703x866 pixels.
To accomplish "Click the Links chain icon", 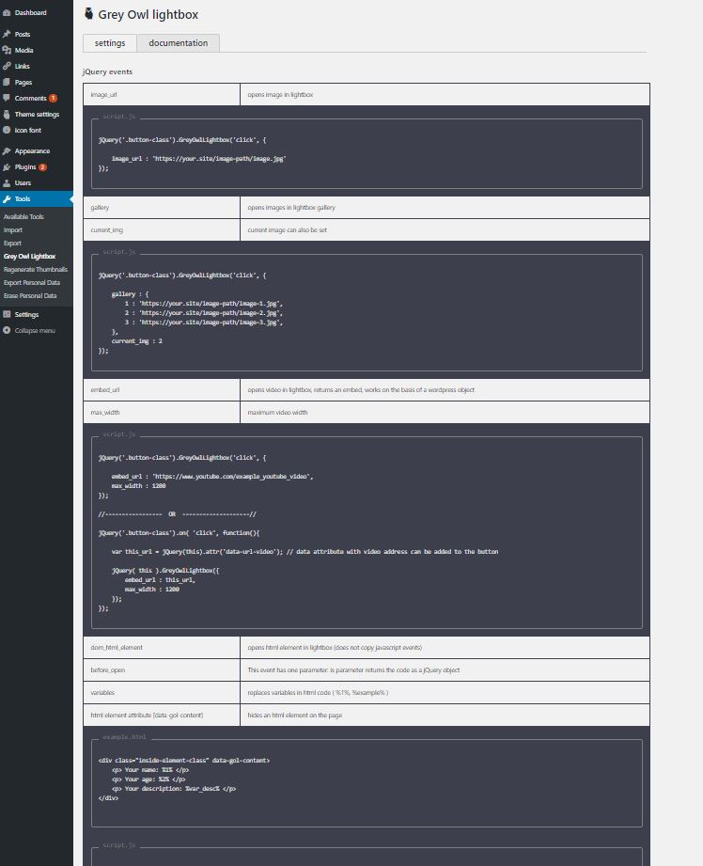I will click(x=7, y=66).
